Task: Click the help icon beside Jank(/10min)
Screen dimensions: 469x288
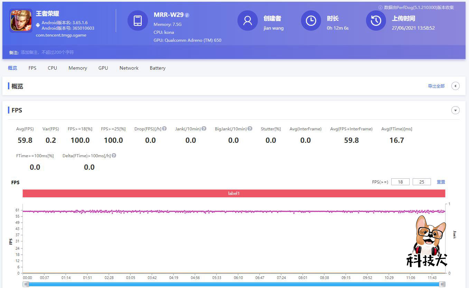Action: click(x=204, y=128)
